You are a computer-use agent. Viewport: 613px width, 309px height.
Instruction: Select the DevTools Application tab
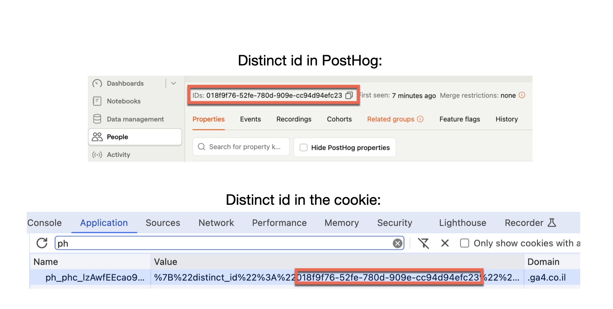pyautogui.click(x=104, y=223)
